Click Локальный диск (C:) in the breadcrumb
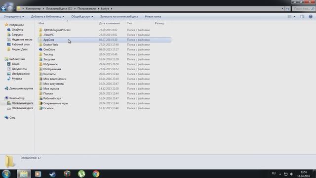This screenshot has height=178, width=316. (59, 9)
